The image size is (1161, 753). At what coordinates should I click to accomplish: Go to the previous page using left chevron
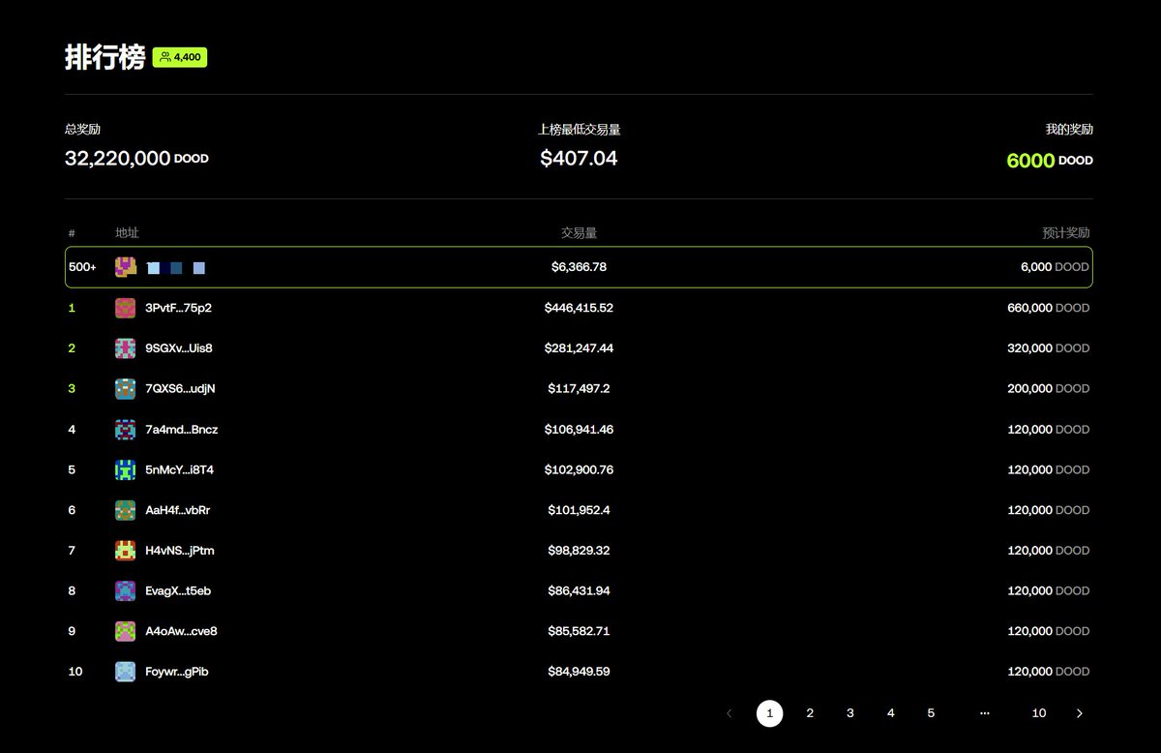click(x=729, y=713)
